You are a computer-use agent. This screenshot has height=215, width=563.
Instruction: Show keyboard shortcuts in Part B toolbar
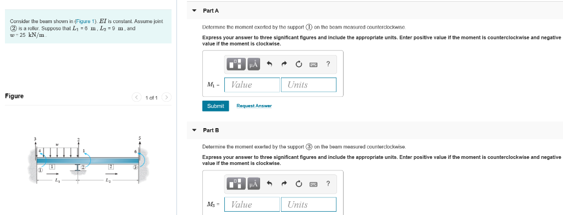click(x=313, y=184)
